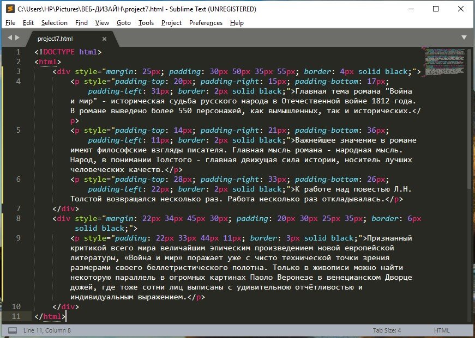This screenshot has height=338, width=475.
Task: Open the Find menu
Action: tap(81, 23)
